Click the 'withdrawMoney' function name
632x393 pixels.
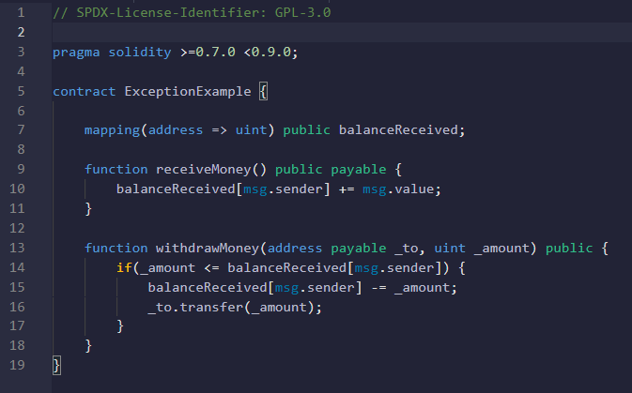tap(208, 248)
